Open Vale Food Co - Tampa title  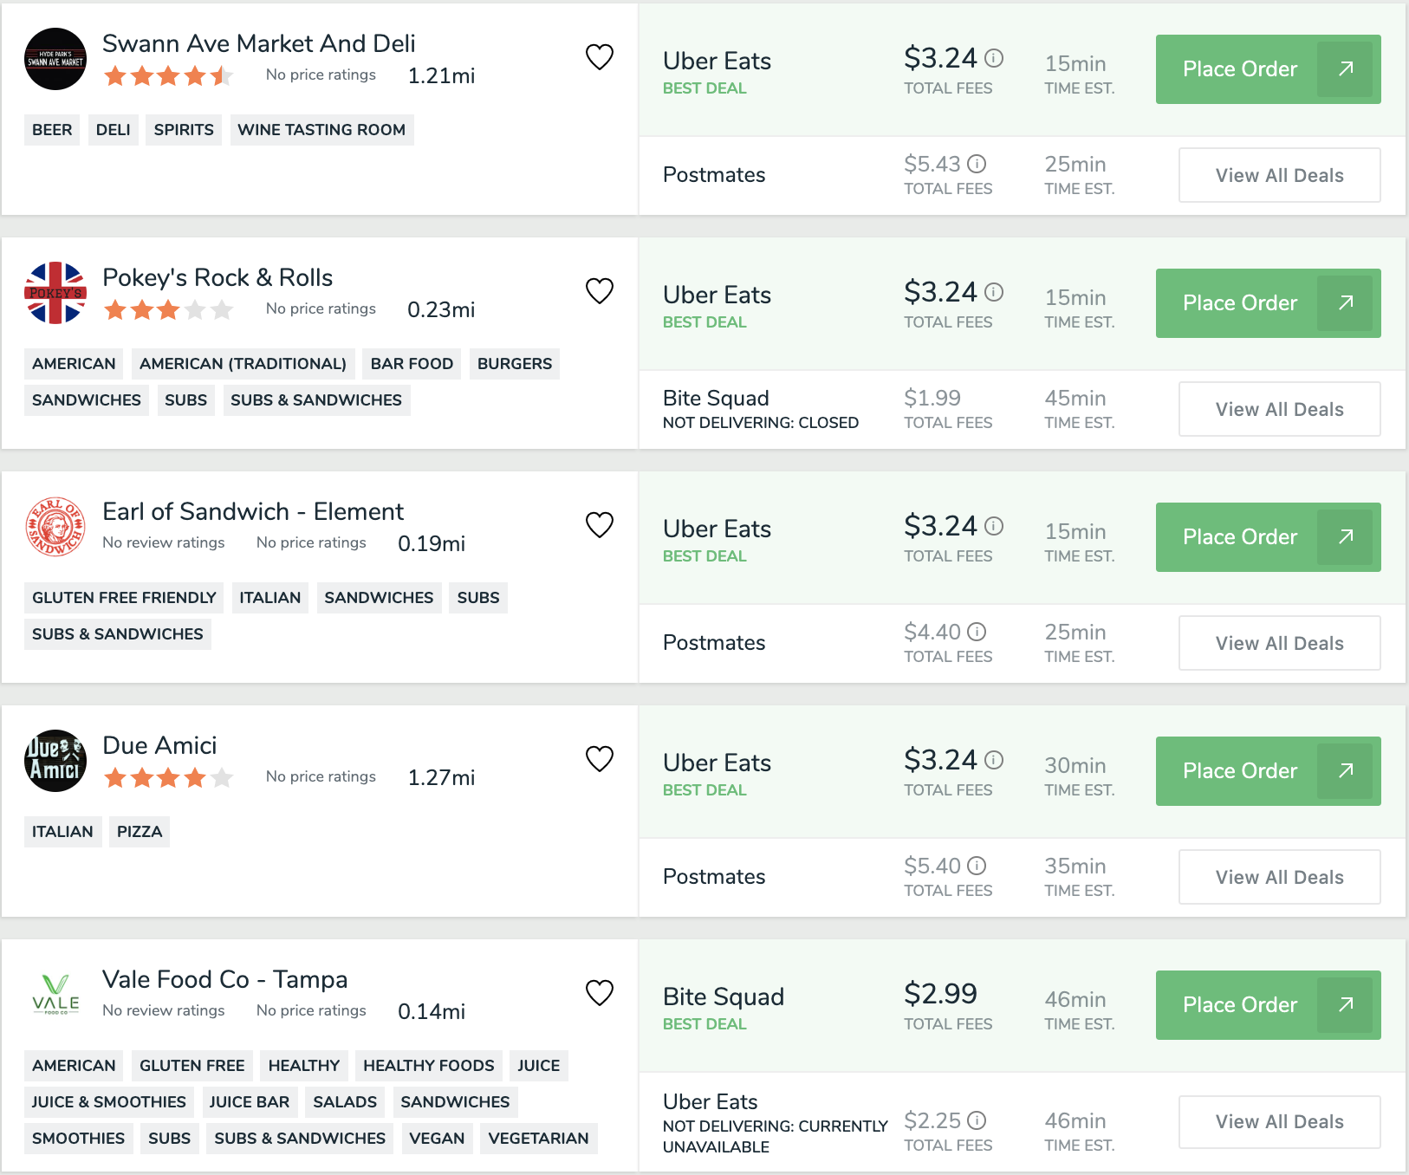[225, 979]
